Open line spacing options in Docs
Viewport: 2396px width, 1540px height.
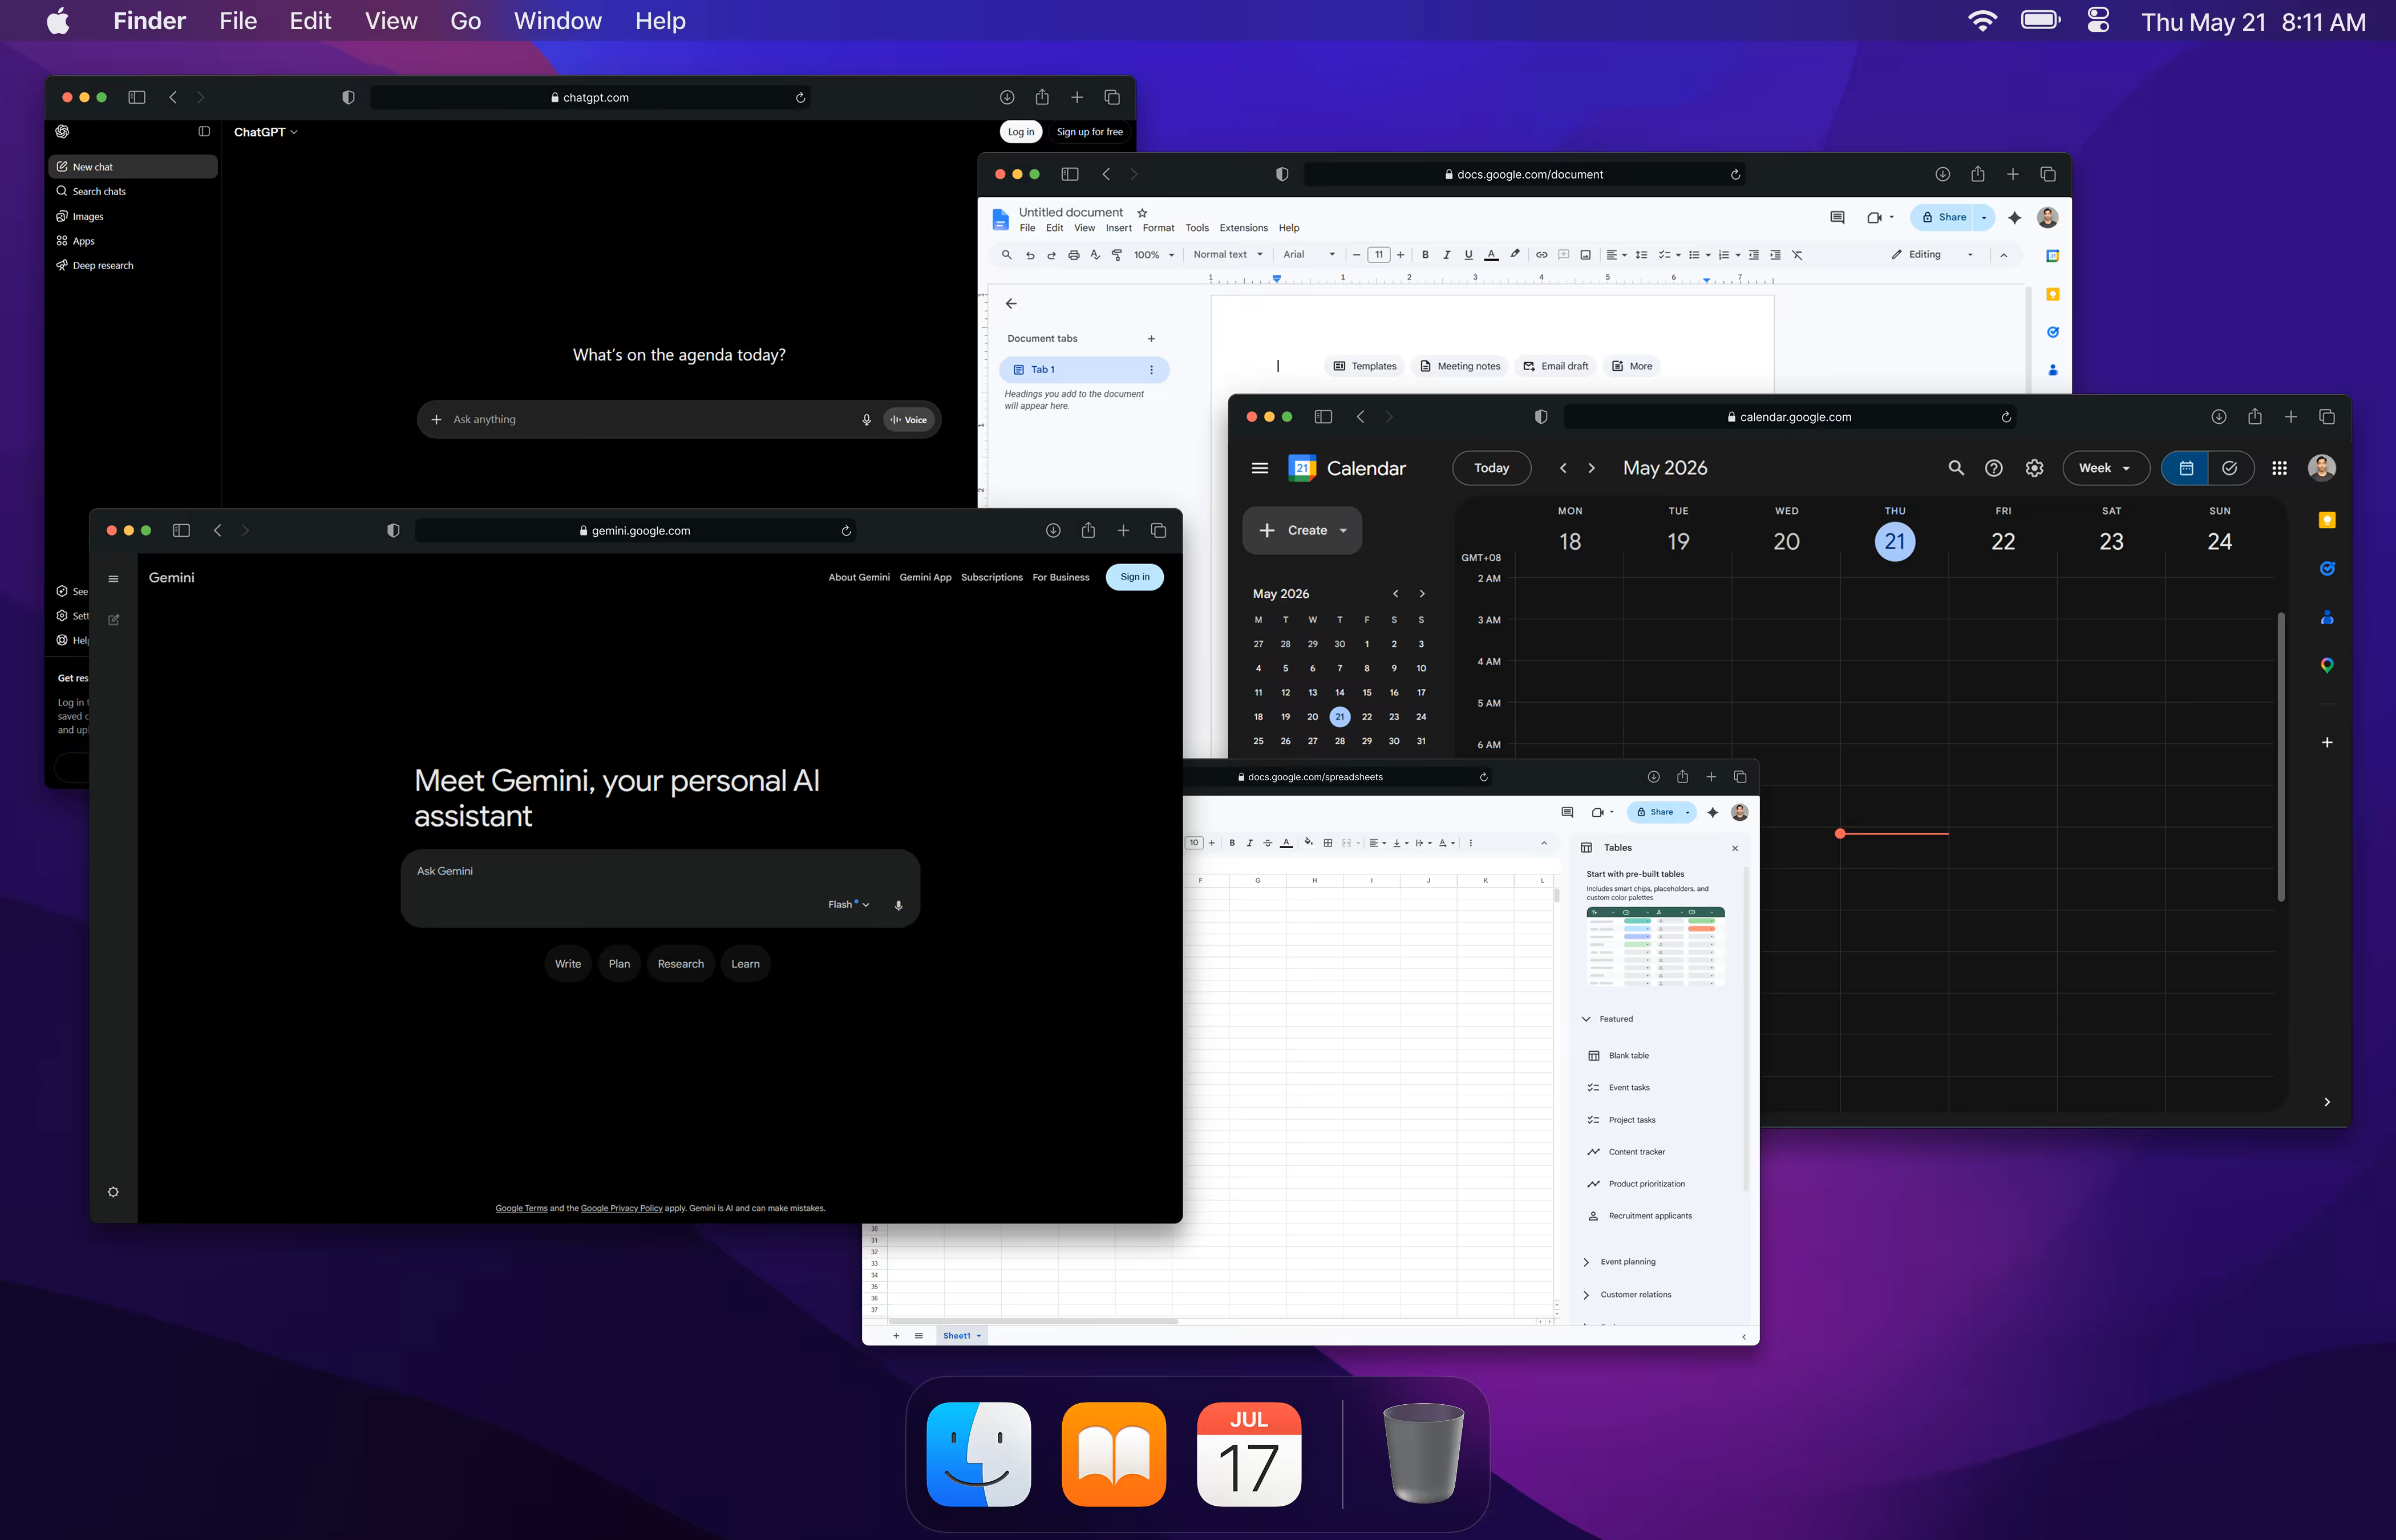tap(1641, 255)
